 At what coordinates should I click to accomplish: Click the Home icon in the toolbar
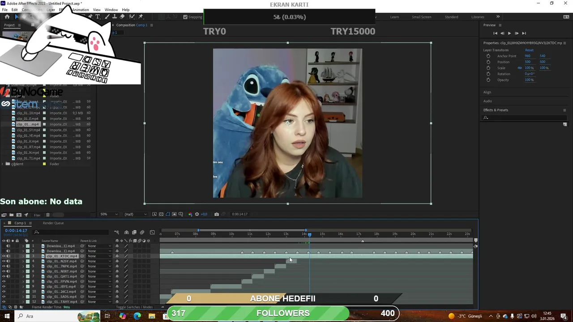(x=7, y=17)
